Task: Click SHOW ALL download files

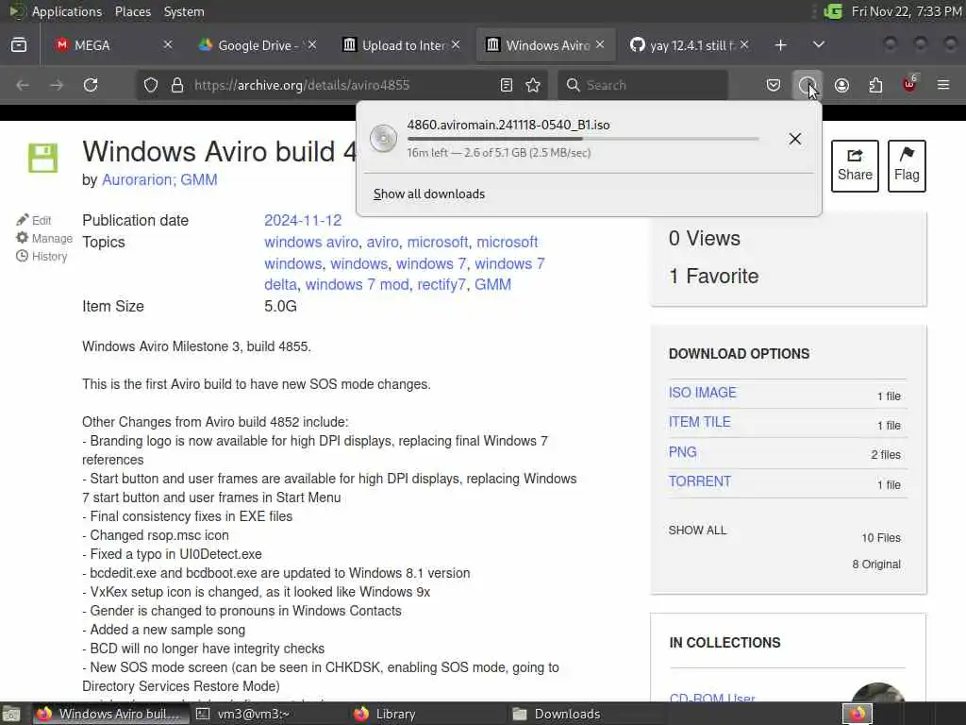Action: (x=697, y=531)
